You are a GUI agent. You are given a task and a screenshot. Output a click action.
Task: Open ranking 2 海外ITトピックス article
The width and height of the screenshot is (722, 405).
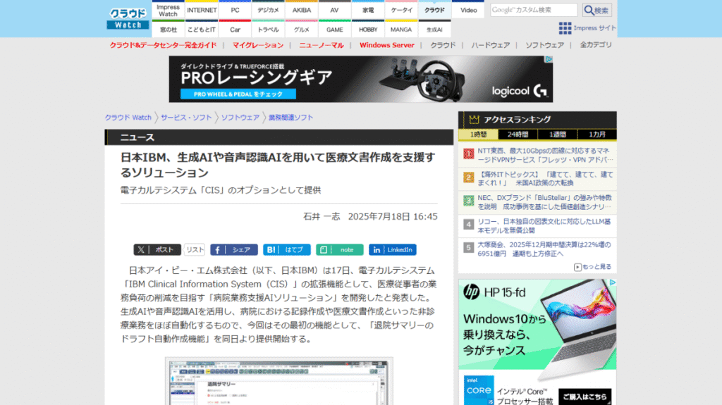(545, 179)
